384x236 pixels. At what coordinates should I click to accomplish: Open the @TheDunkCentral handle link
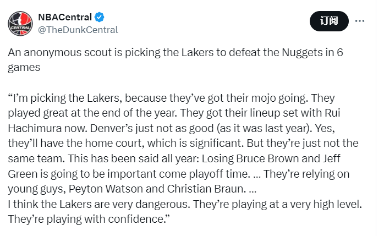78,30
